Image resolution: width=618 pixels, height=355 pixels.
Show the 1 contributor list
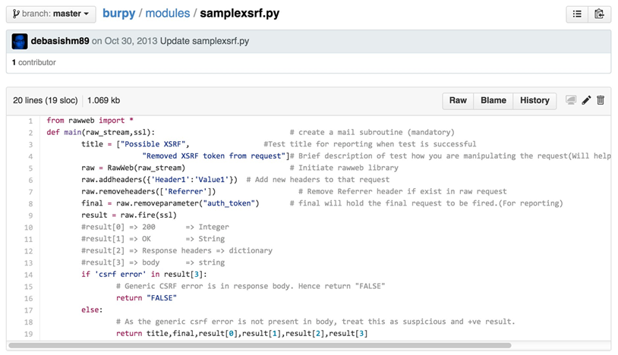(34, 62)
